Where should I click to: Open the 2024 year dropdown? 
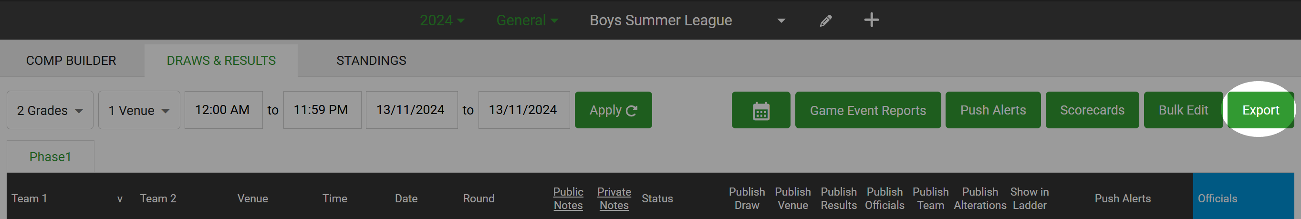[442, 20]
